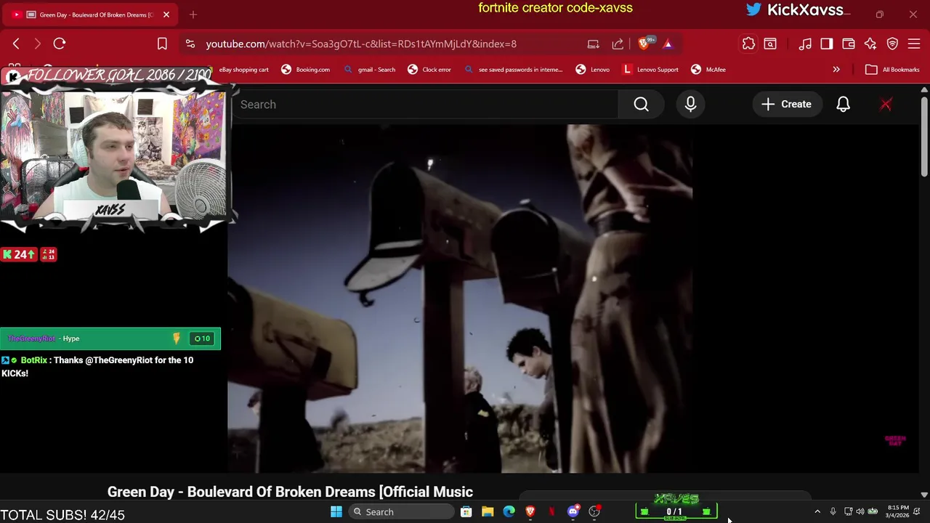
Task: Open the page-search icon beside extensions
Action: [x=770, y=44]
